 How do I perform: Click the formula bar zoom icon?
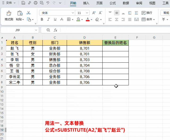(x=48, y=30)
